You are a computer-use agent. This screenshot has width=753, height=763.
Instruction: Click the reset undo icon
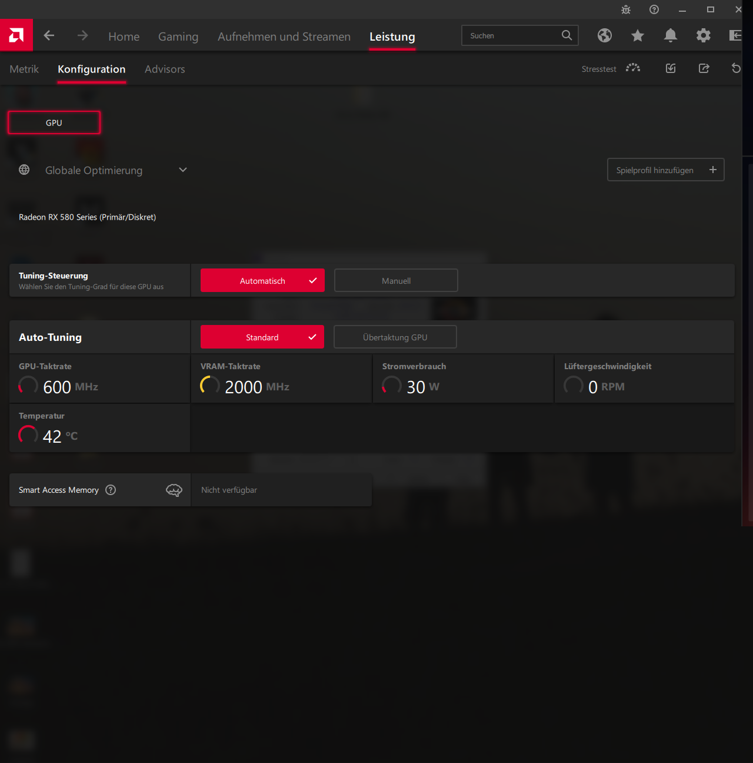coord(736,68)
